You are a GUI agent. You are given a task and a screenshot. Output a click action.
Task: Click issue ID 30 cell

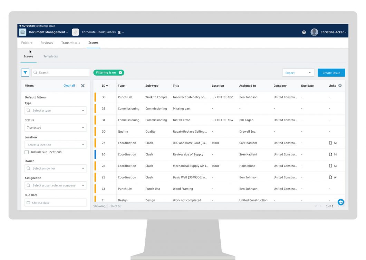[x=104, y=132]
